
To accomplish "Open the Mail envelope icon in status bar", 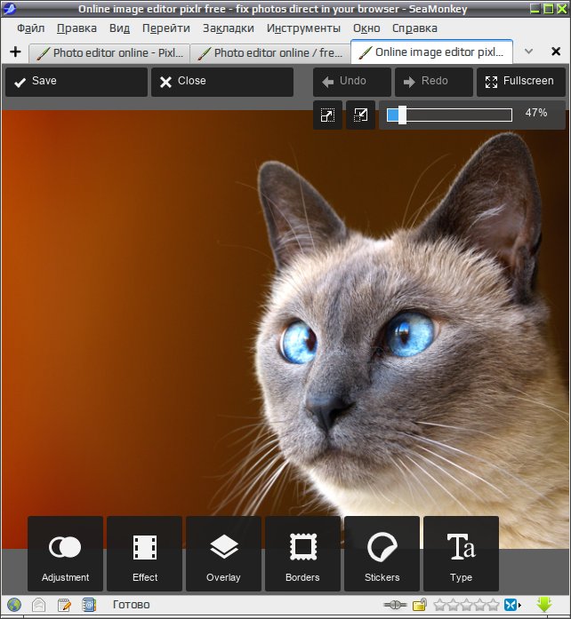I will coord(39,605).
